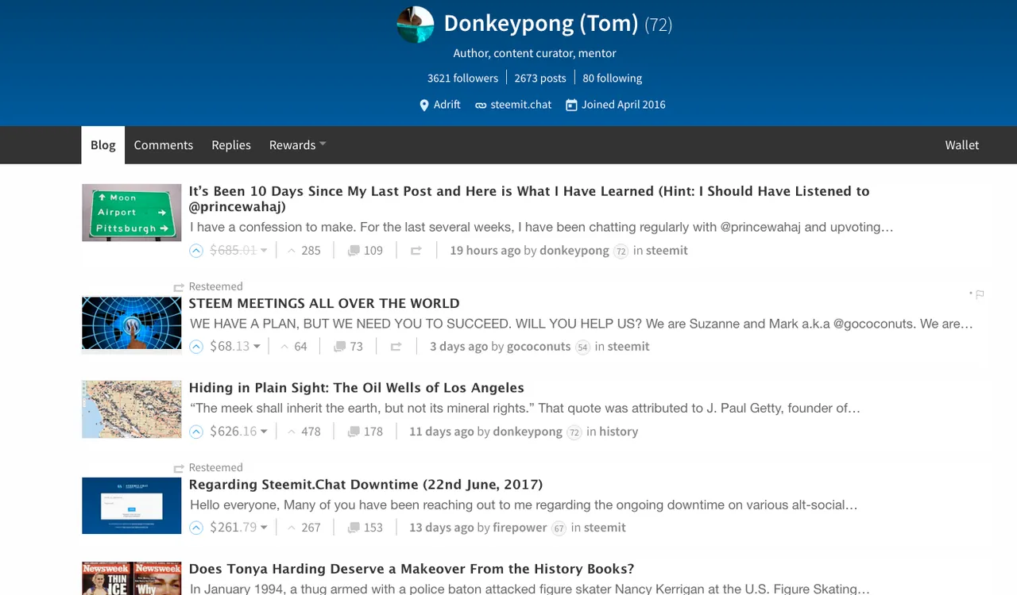Visit author gococonuts profile
This screenshot has height=595, width=1017.
click(539, 347)
